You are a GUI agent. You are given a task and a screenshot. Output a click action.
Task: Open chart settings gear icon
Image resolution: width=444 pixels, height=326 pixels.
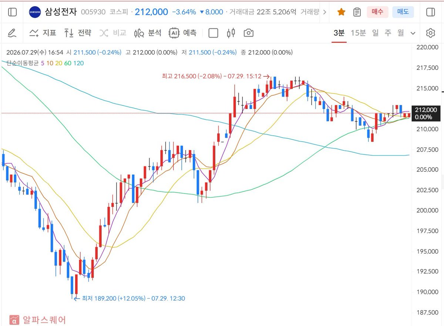click(x=430, y=33)
